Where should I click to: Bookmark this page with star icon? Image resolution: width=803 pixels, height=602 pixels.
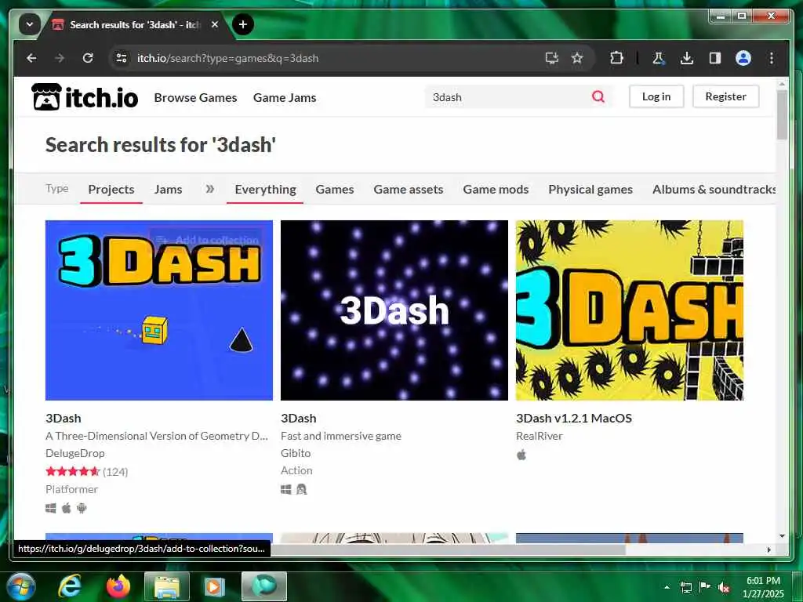pos(577,58)
